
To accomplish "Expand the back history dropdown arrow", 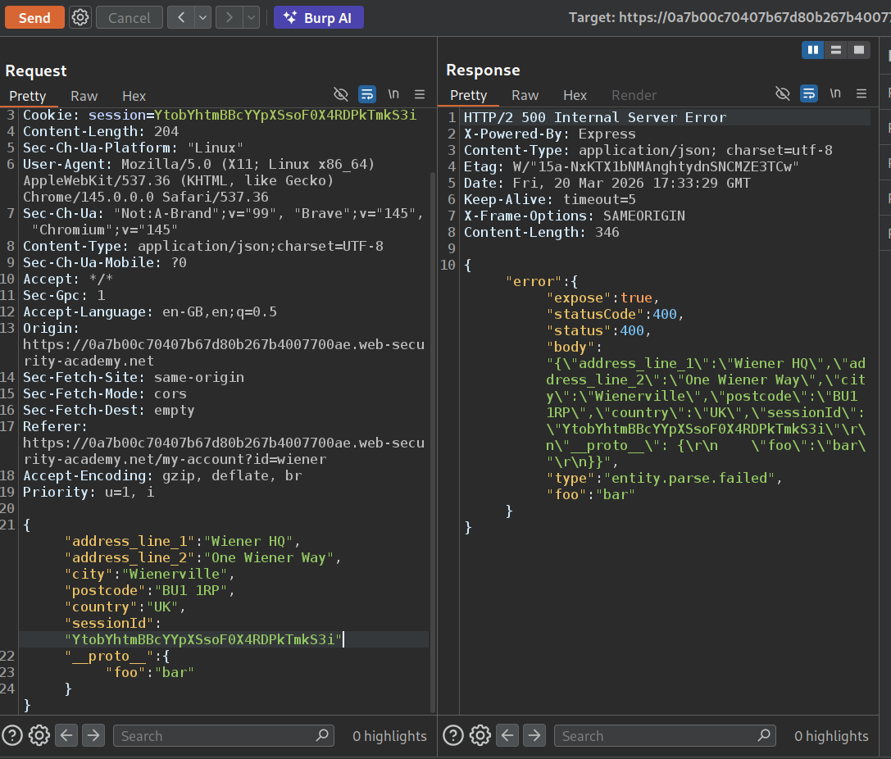I will (202, 17).
